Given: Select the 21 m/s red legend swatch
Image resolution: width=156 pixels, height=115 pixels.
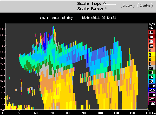Looking at the screenshot, I should pos(151,32).
